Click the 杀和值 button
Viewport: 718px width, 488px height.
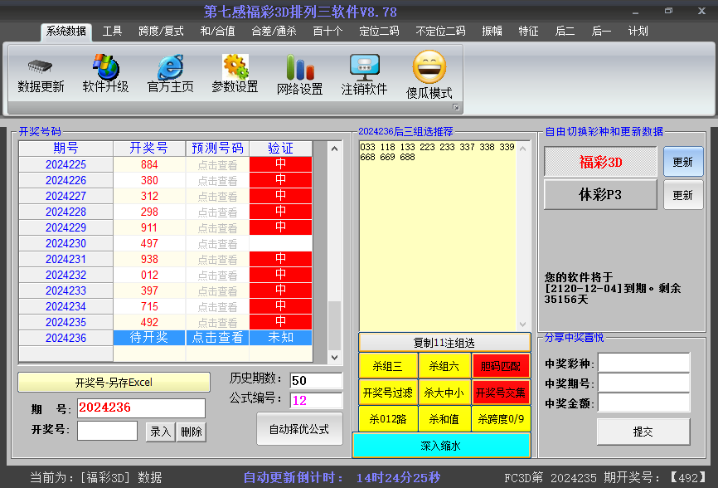(x=444, y=419)
